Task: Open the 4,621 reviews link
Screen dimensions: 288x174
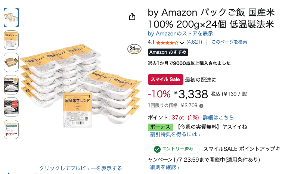Action: tap(194, 42)
